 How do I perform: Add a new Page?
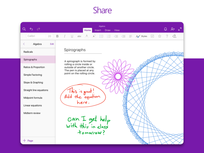pos(28,140)
